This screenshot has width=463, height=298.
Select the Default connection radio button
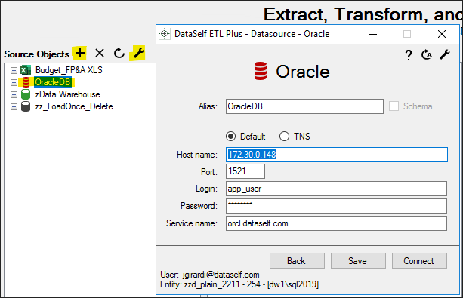[230, 137]
